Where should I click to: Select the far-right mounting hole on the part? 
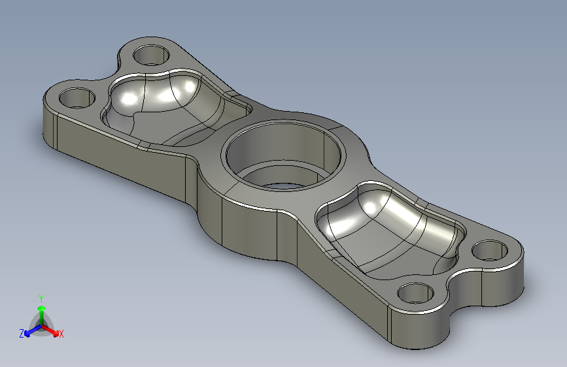(x=490, y=250)
